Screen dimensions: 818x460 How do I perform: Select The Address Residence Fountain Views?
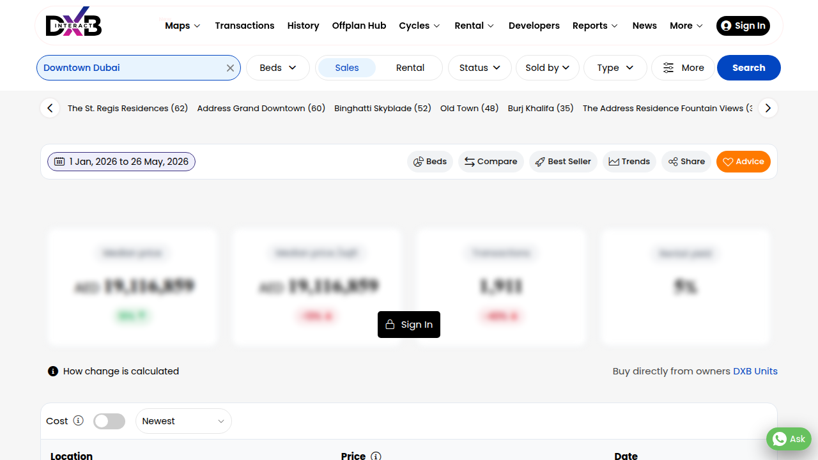(x=667, y=109)
